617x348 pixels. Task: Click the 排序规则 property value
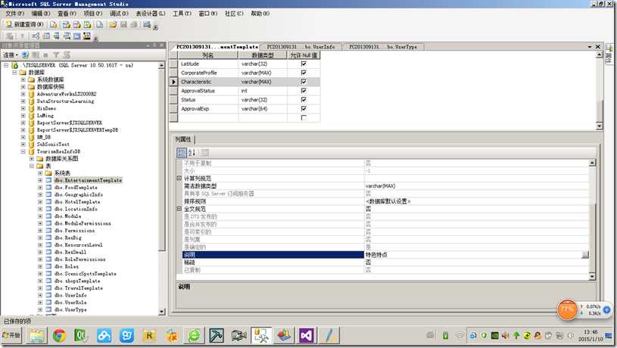pyautogui.click(x=476, y=201)
